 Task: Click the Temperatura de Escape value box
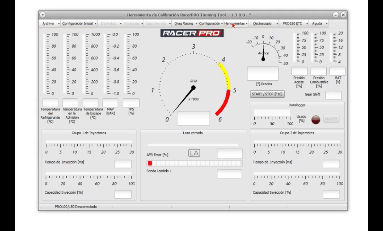[x=90, y=103]
